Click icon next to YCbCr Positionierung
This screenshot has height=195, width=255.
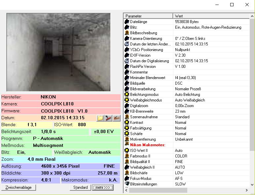coord(127,50)
